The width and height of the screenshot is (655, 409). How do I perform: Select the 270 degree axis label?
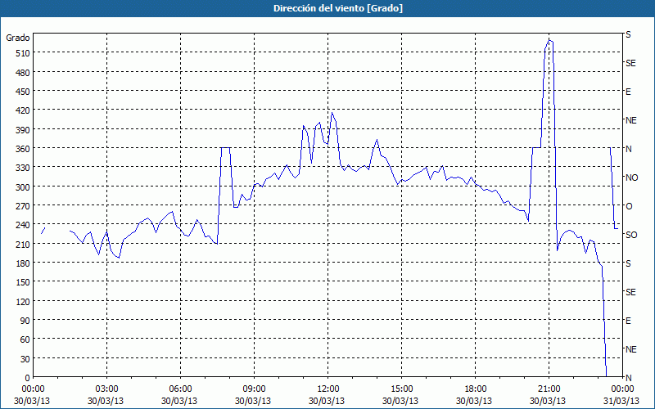pos(23,206)
